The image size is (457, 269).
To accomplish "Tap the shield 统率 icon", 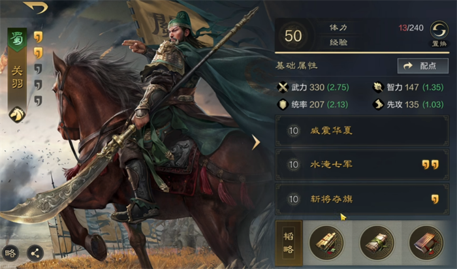I will tap(283, 104).
